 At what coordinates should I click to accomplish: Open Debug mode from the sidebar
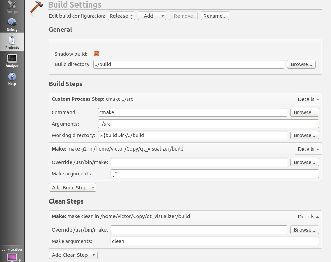click(x=12, y=24)
